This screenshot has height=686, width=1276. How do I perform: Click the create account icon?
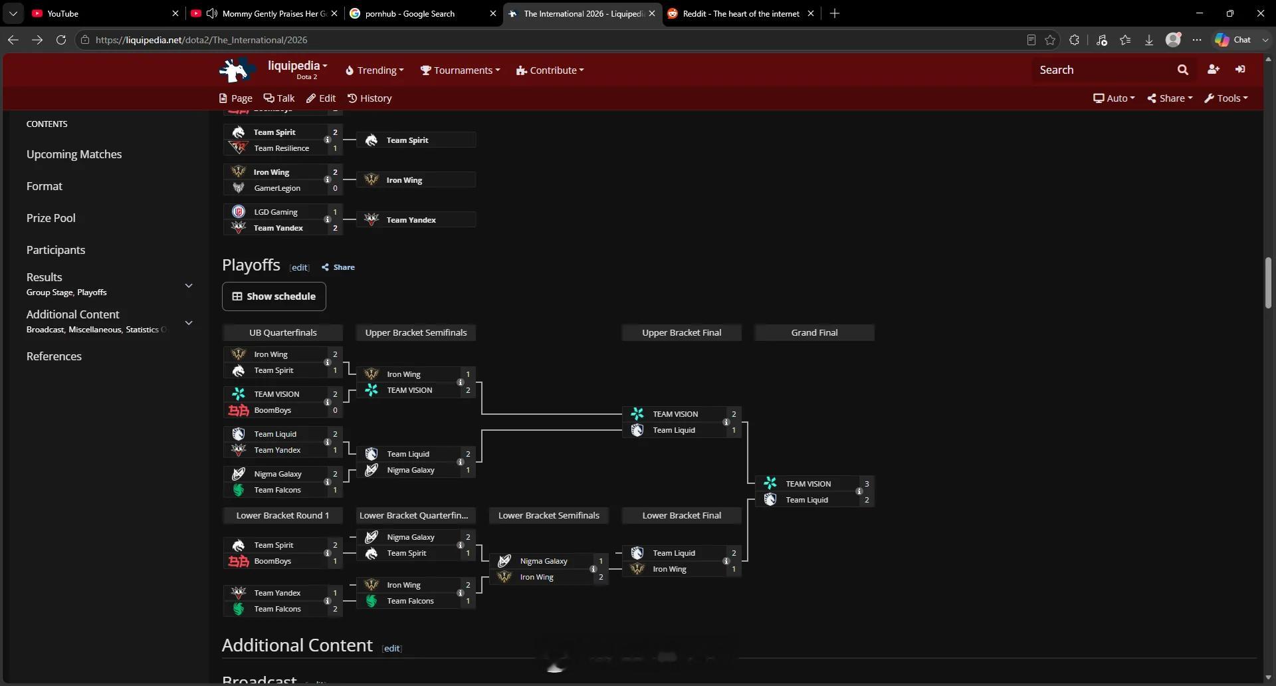(1213, 69)
